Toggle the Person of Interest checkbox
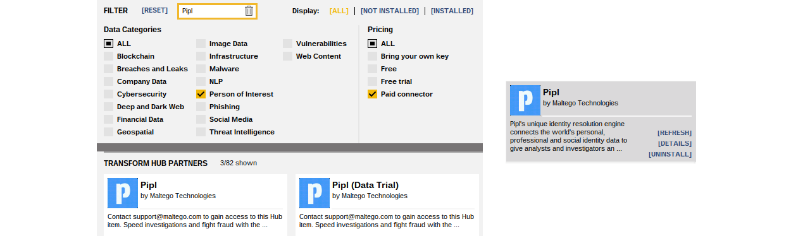Image resolution: width=810 pixels, height=236 pixels. pos(201,94)
